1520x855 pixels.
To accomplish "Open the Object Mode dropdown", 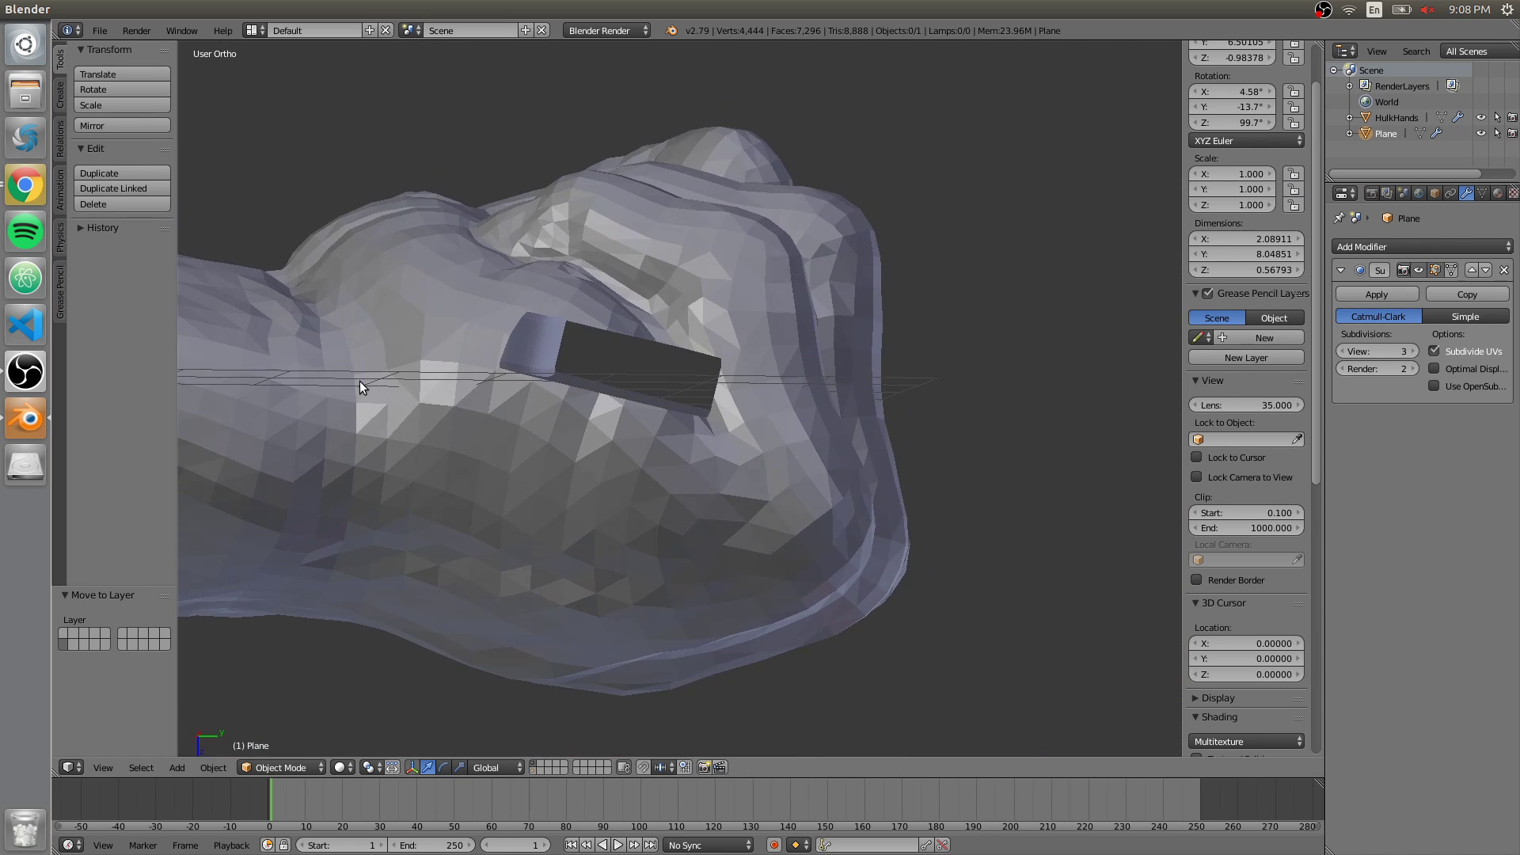I will coord(280,767).
